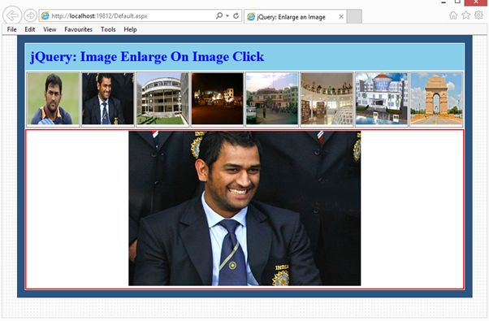
Task: Click the enlarged image of smiling man
Action: click(244, 208)
